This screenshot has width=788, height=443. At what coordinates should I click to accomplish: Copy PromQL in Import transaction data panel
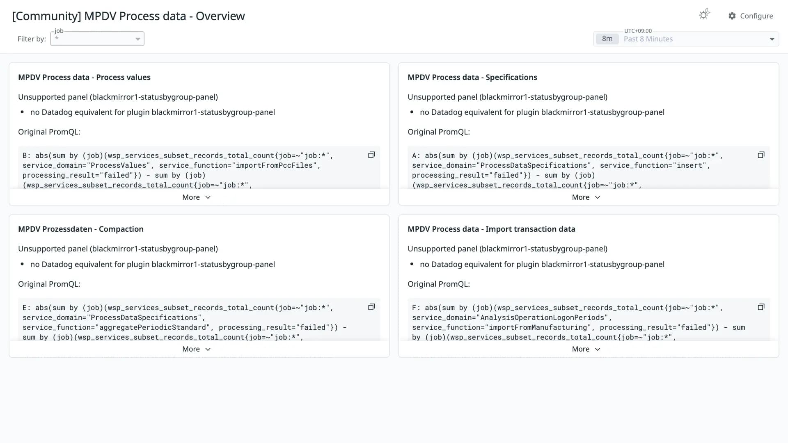pos(761,307)
